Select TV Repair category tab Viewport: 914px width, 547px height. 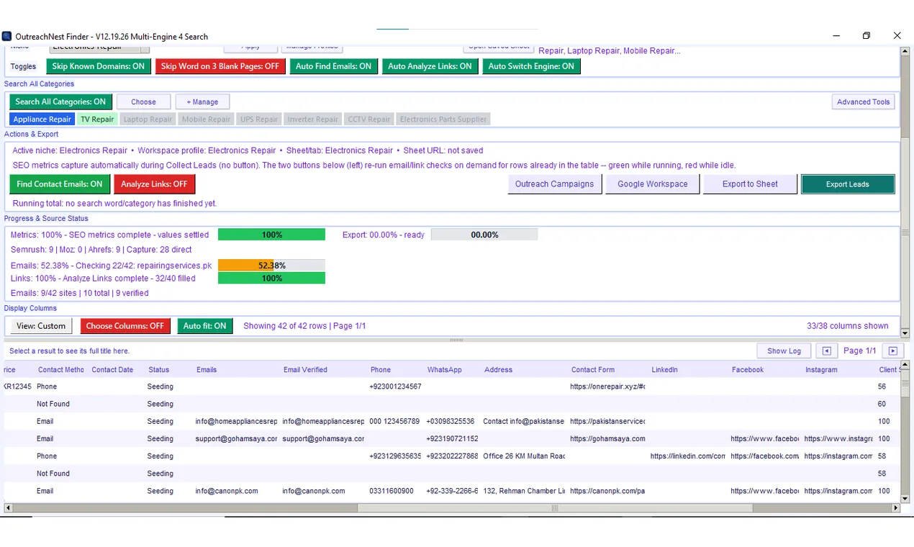coord(97,119)
